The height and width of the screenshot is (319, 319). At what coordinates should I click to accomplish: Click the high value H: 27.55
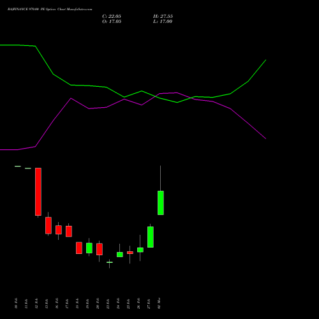pos(163,16)
